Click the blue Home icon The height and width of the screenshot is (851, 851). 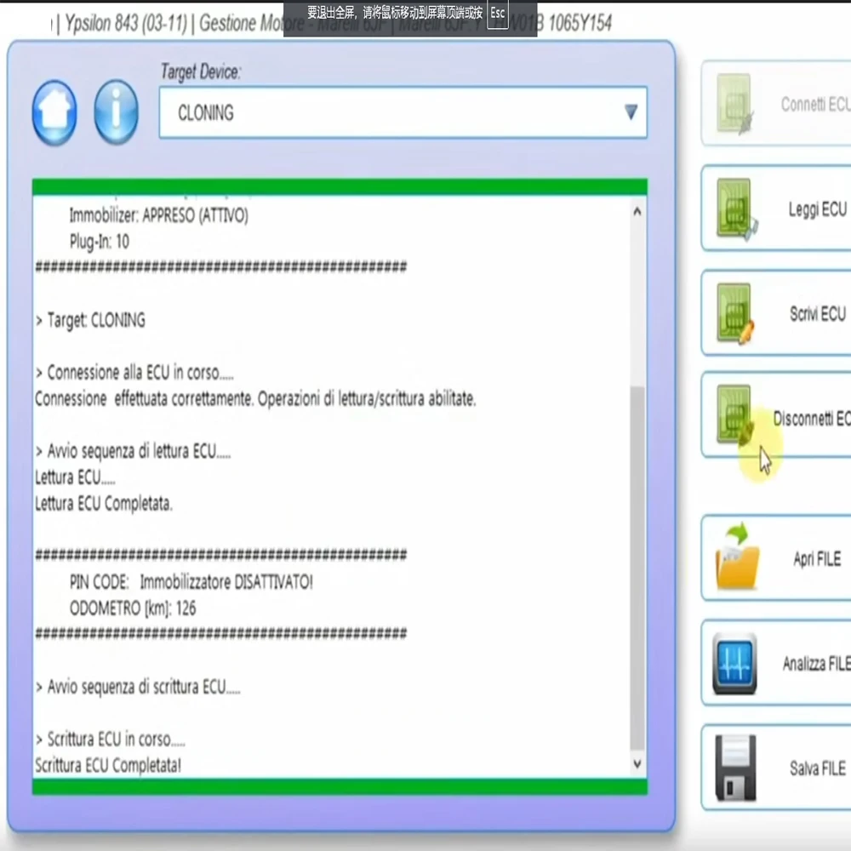[x=54, y=113]
